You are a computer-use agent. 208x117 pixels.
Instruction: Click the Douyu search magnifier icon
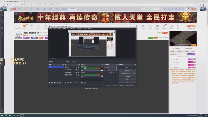[x=160, y=9]
